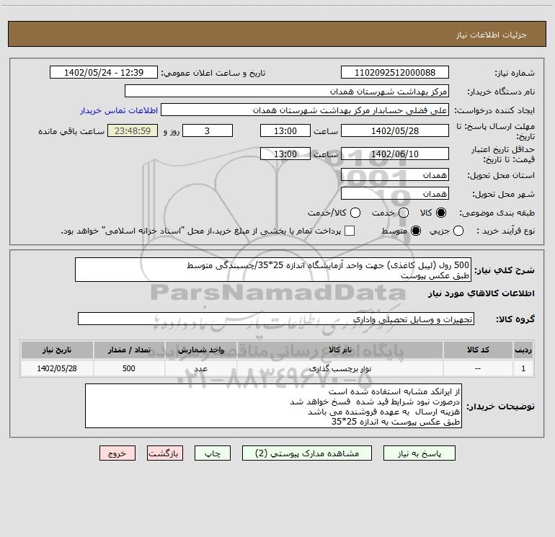Click delivery city field 'همدان'
The width and height of the screenshot is (555, 537).
[395, 193]
